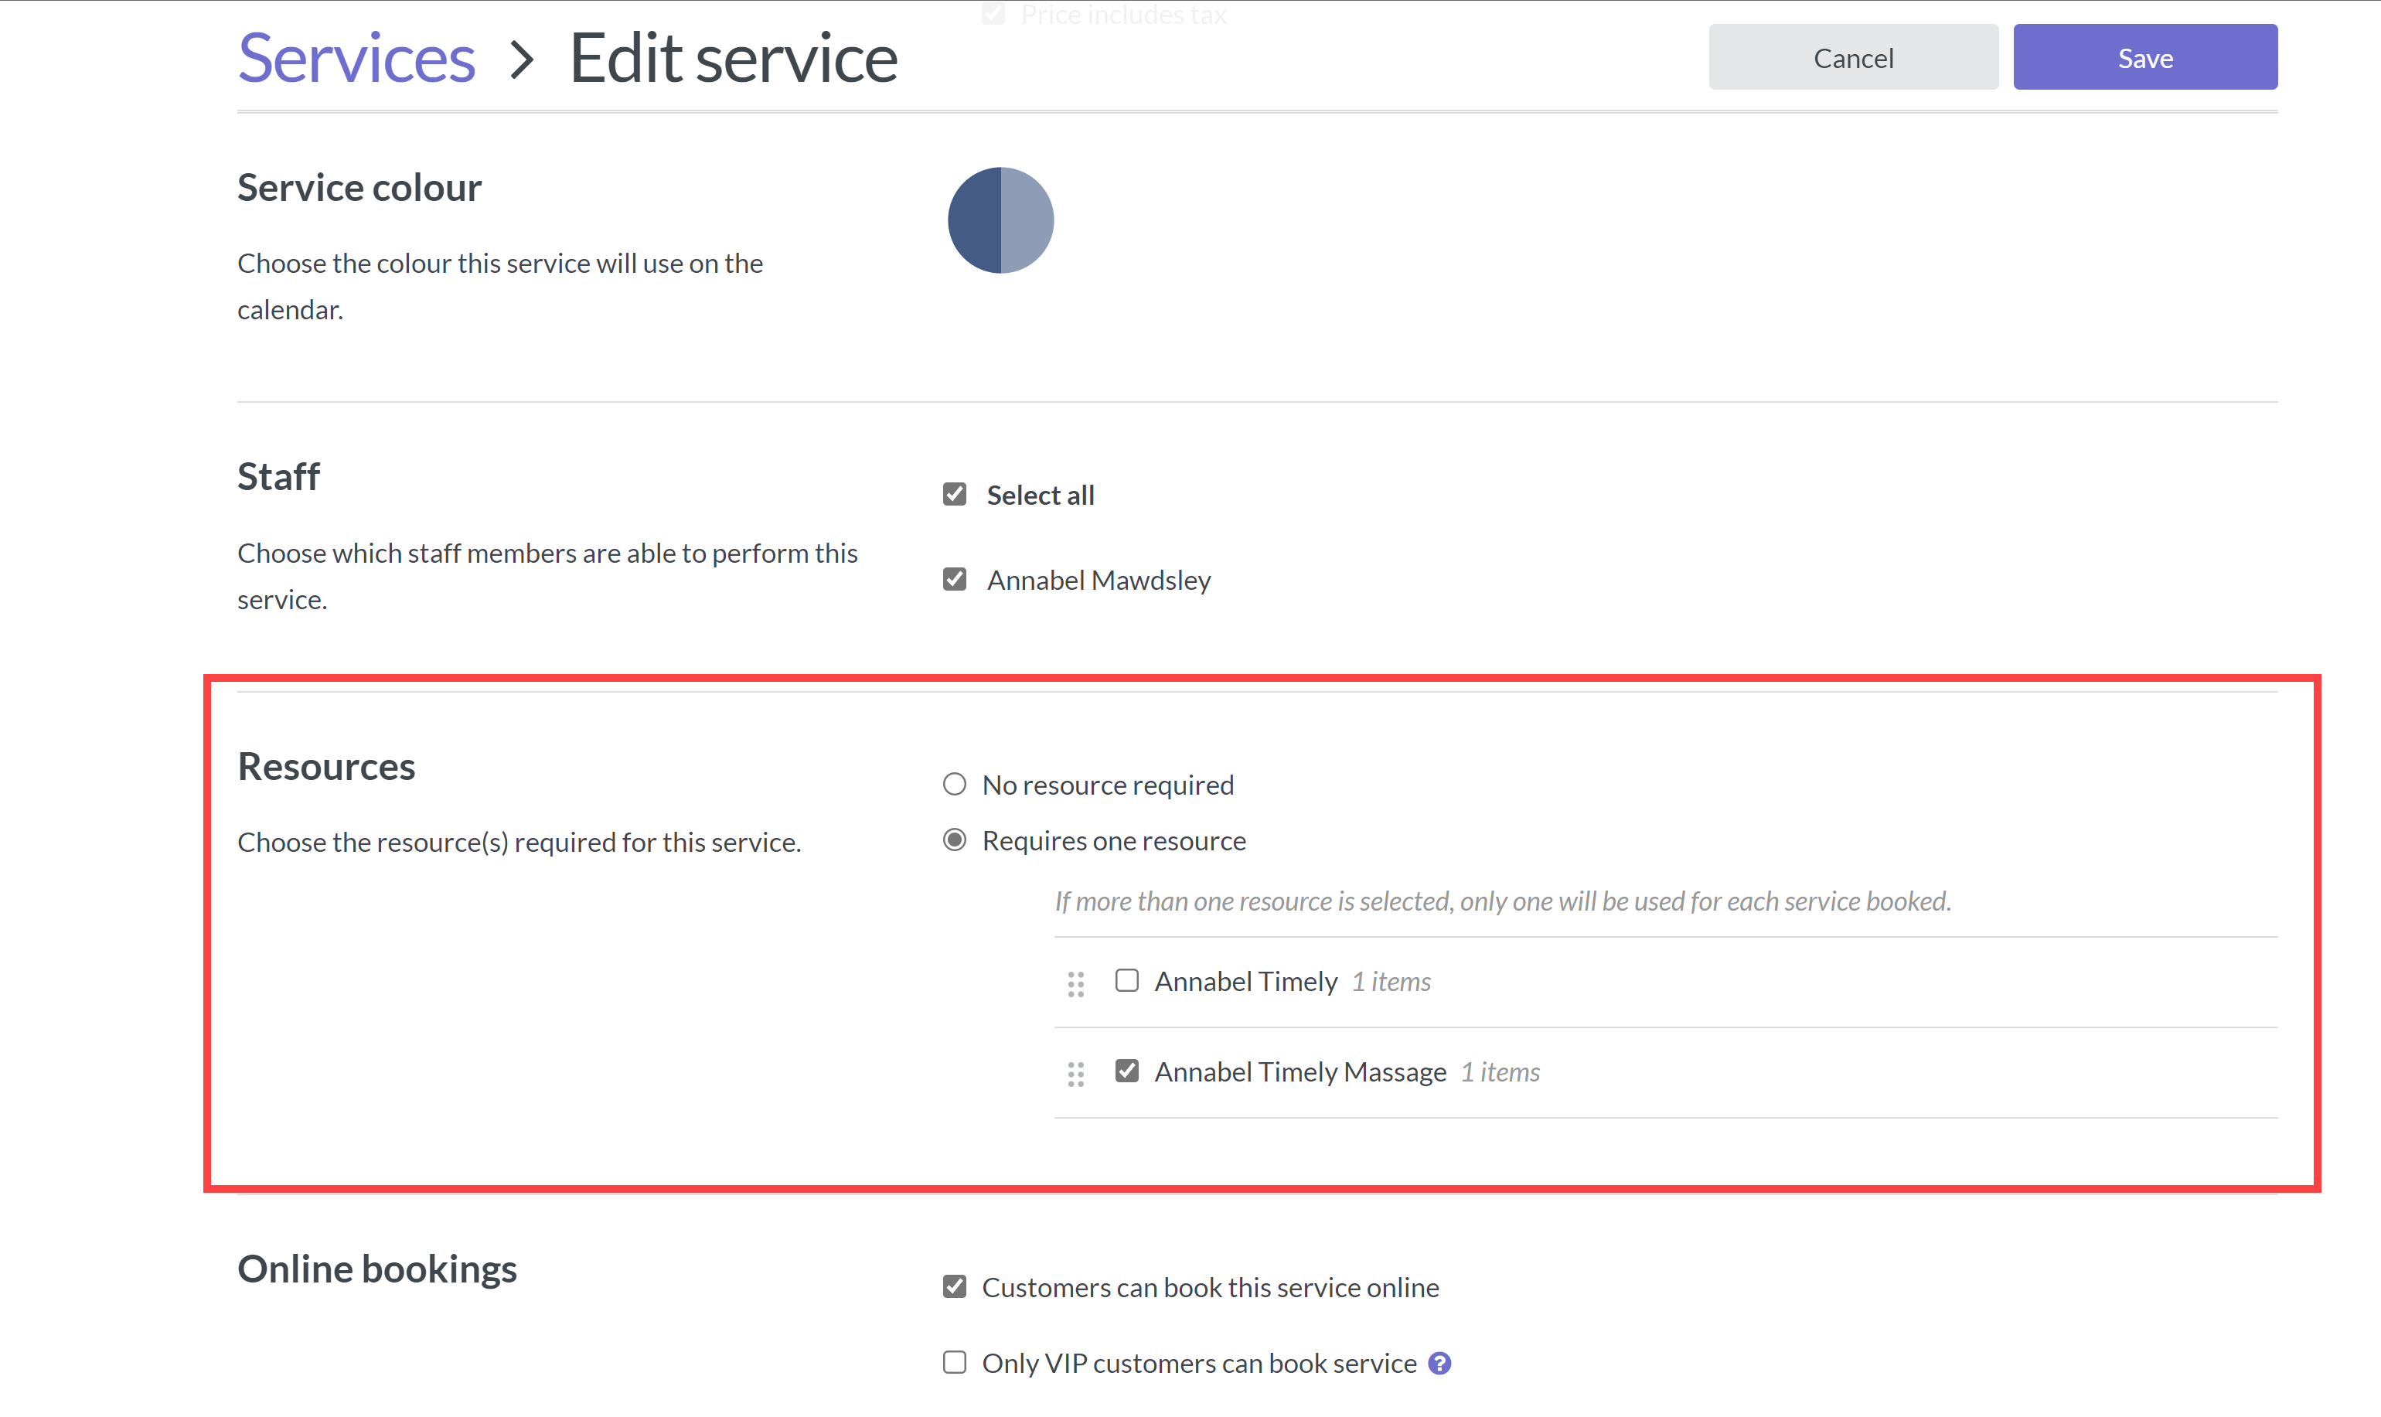
Task: Click the Select all text label
Action: [x=1040, y=496]
